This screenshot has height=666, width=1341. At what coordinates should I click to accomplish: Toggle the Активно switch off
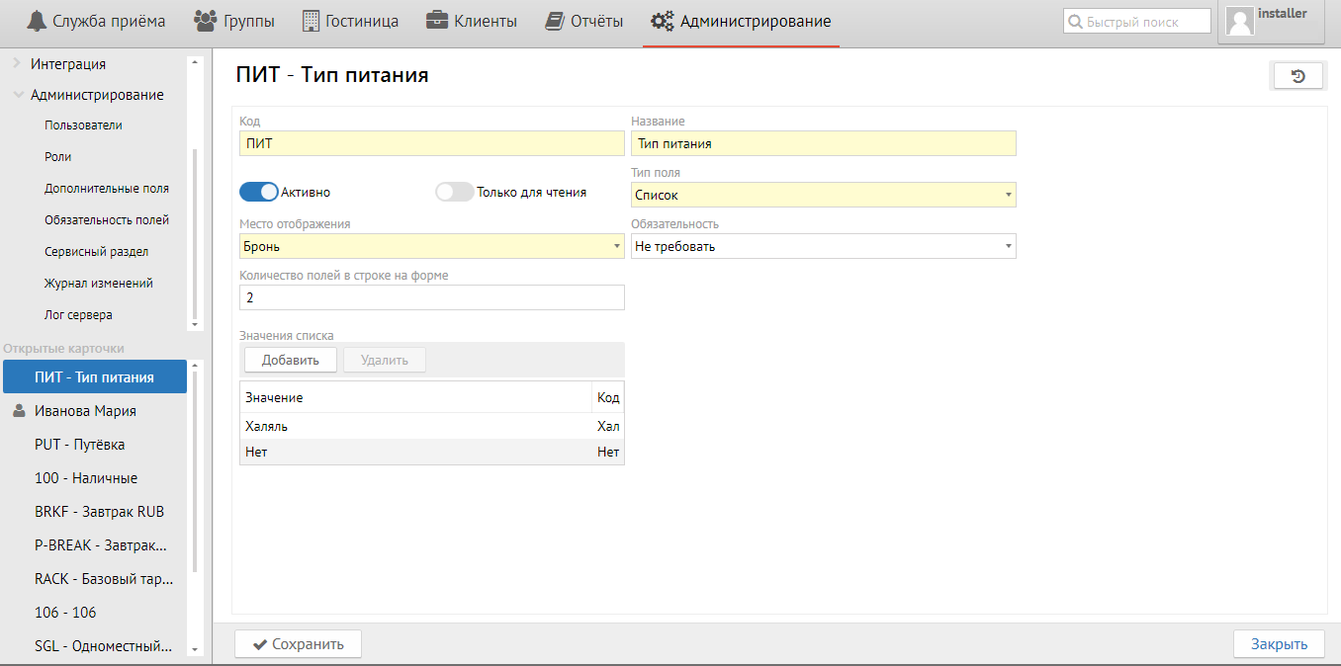(259, 192)
